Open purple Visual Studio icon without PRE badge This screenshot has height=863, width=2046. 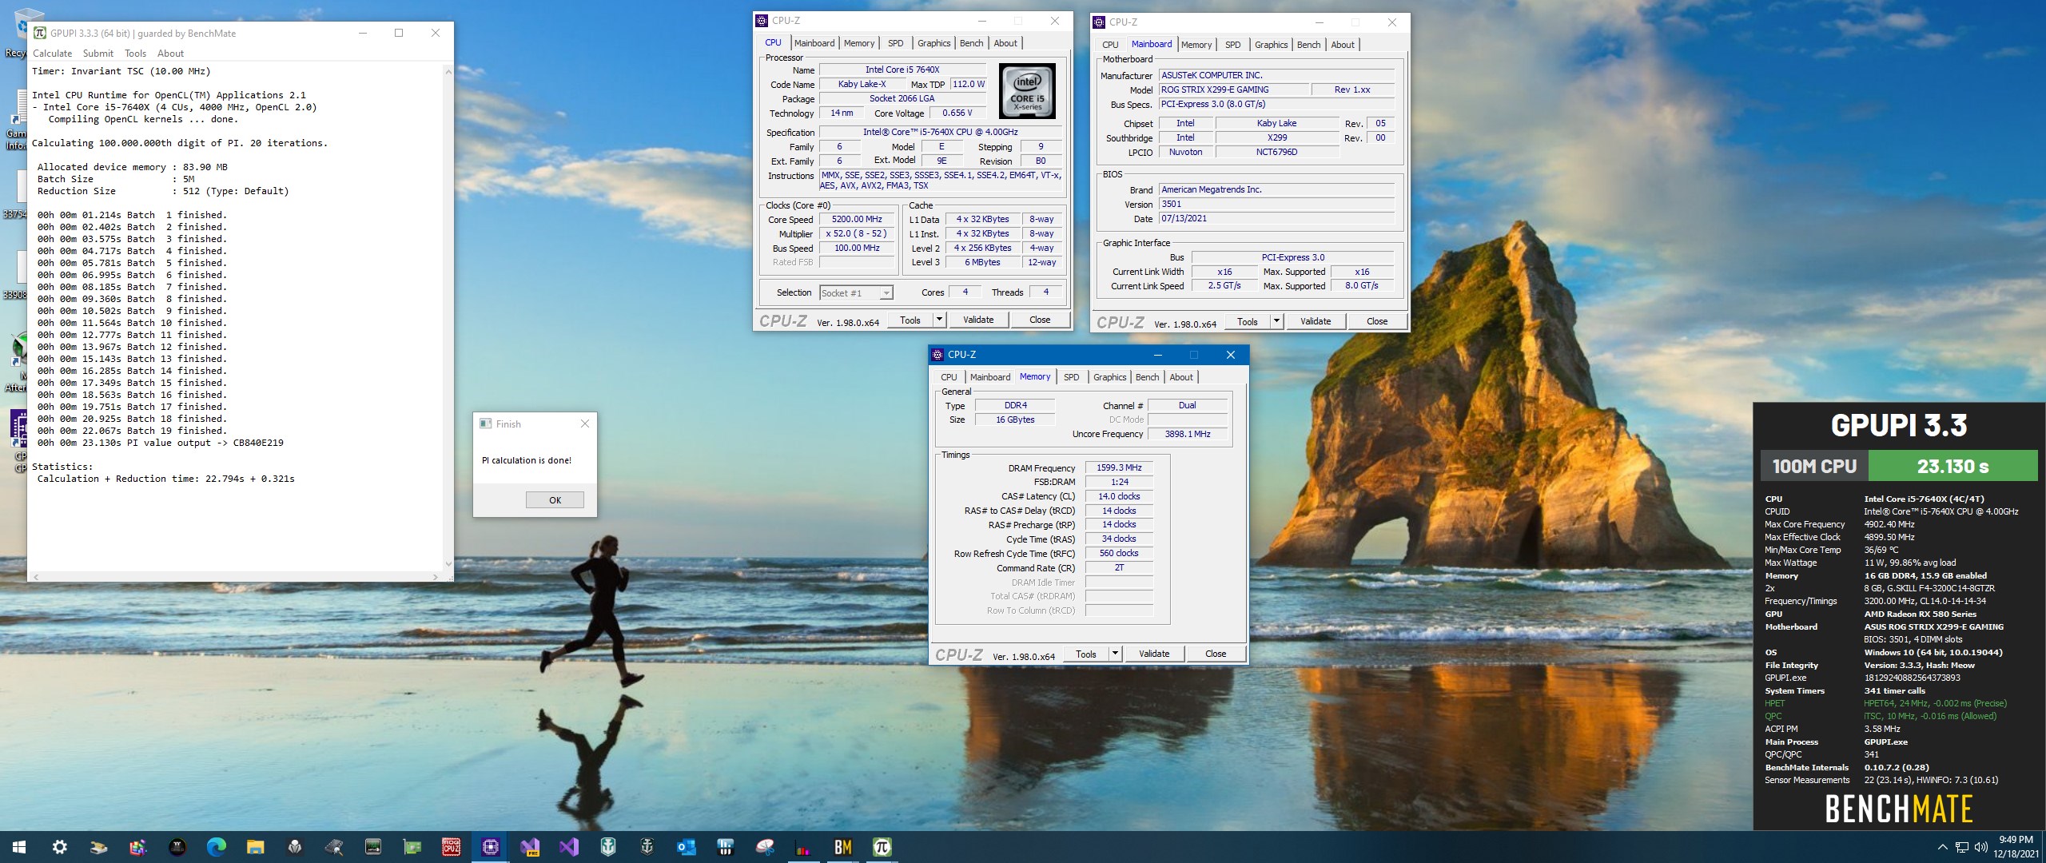(x=568, y=847)
